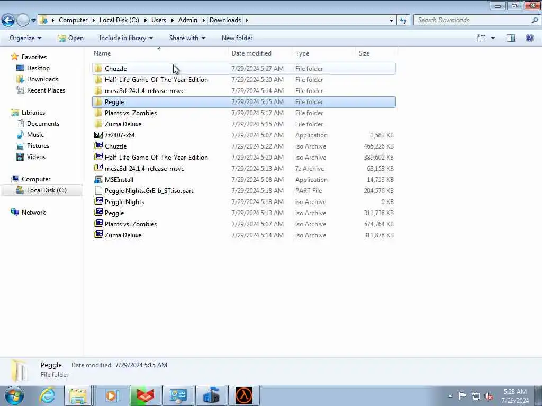
Task: Click Libraries in navigation pane
Action: (33, 113)
